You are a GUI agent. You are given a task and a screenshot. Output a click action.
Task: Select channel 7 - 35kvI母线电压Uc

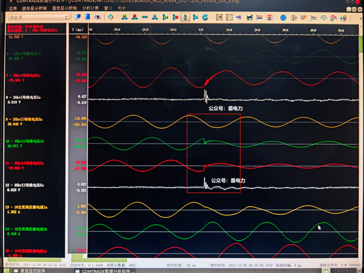coord(23,75)
